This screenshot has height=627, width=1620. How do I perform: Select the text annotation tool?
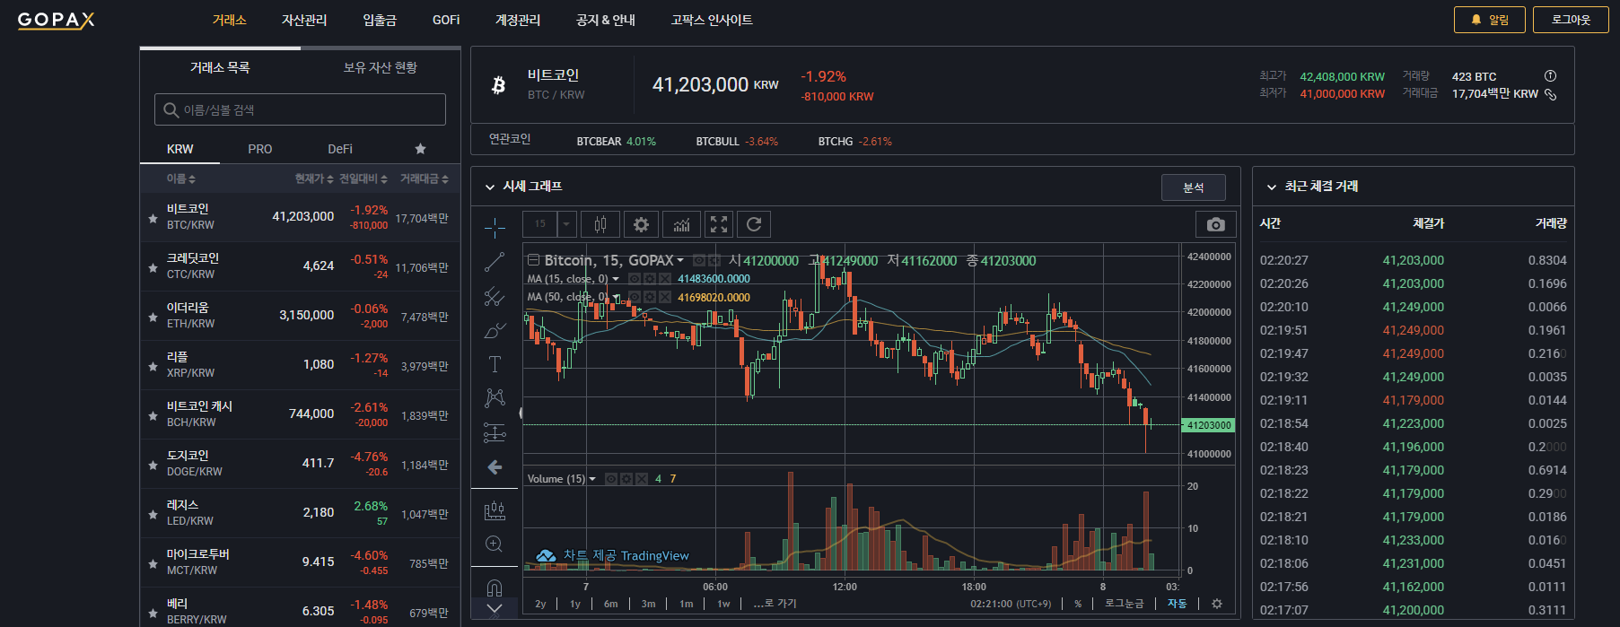tap(495, 364)
